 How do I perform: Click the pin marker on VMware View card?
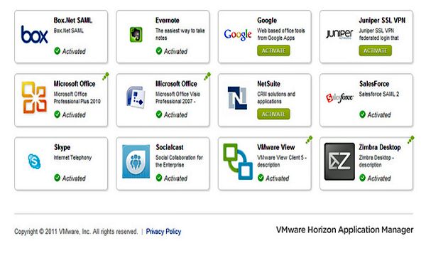pos(309,139)
